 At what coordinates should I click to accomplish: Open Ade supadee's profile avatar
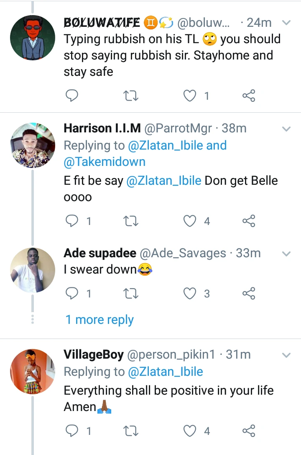click(33, 270)
